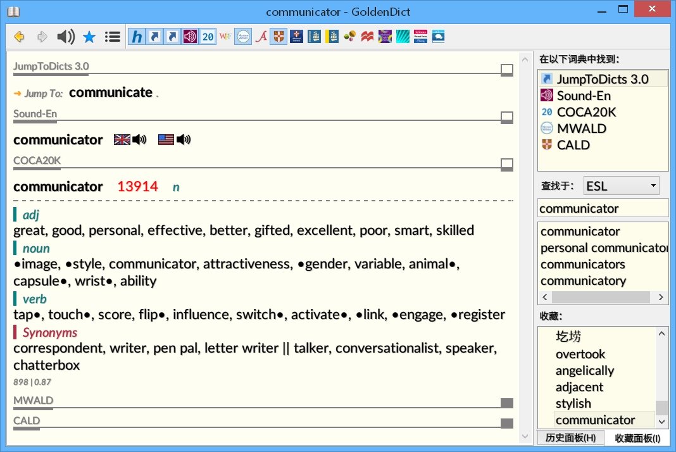Enable the teal striped dictionary icon

click(403, 37)
